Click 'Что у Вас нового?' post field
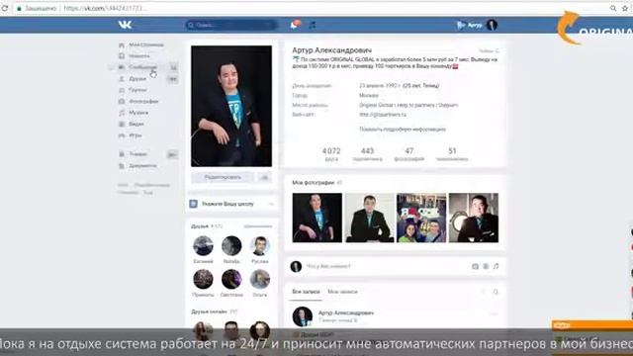This screenshot has width=633, height=356. [x=328, y=266]
